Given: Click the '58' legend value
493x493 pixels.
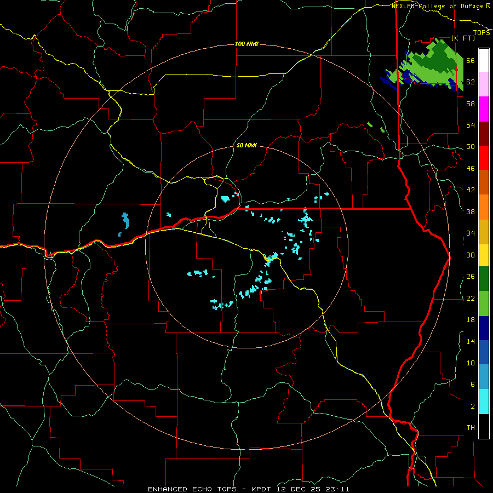Looking at the screenshot, I should 471,104.
